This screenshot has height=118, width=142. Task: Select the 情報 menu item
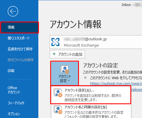20,27
